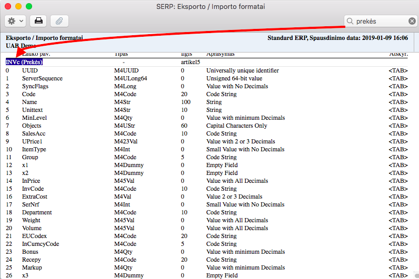
Task: Click the 'SalesAcc' field name
Action: tap(34, 133)
